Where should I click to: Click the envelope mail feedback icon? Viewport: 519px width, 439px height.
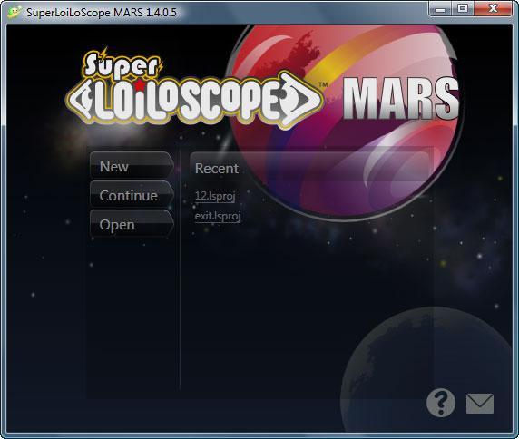tap(480, 404)
